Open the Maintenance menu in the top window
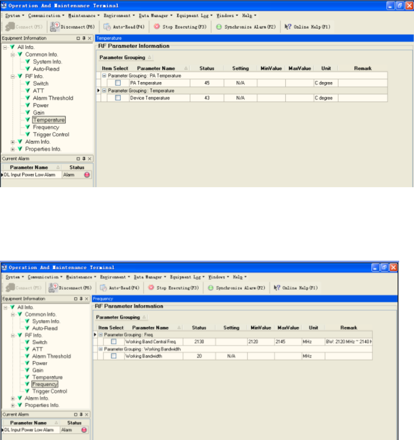 coord(84,15)
